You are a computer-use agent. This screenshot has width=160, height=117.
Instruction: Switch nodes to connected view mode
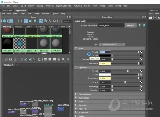point(50,59)
